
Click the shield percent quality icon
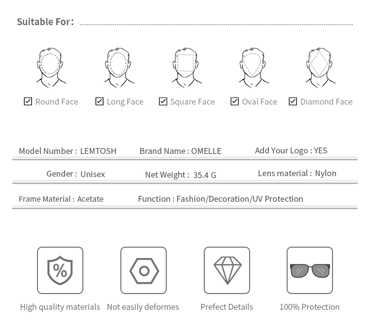pyautogui.click(x=60, y=270)
